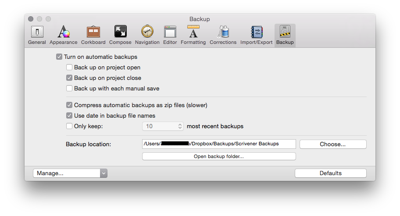
Task: Close the Backup preferences window
Action: pyautogui.click(x=31, y=19)
